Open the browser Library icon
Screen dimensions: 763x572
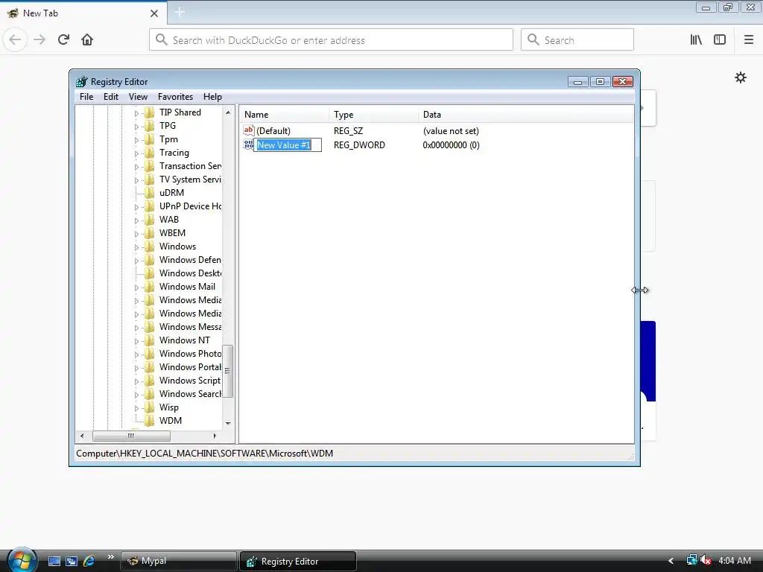pyautogui.click(x=696, y=40)
